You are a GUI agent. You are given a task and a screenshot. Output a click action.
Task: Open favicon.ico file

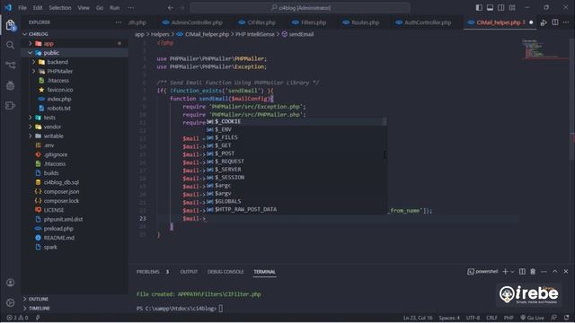[60, 90]
